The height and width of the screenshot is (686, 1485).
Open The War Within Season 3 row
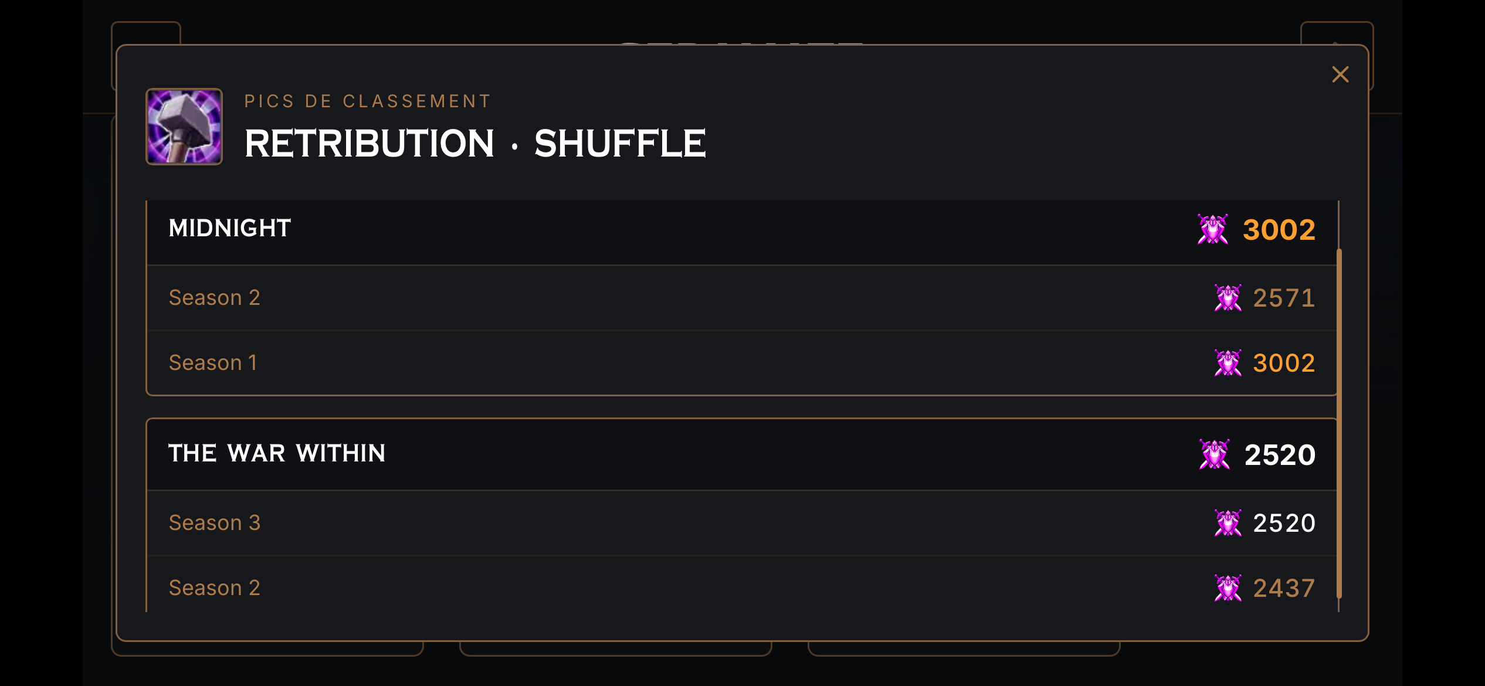pos(742,523)
